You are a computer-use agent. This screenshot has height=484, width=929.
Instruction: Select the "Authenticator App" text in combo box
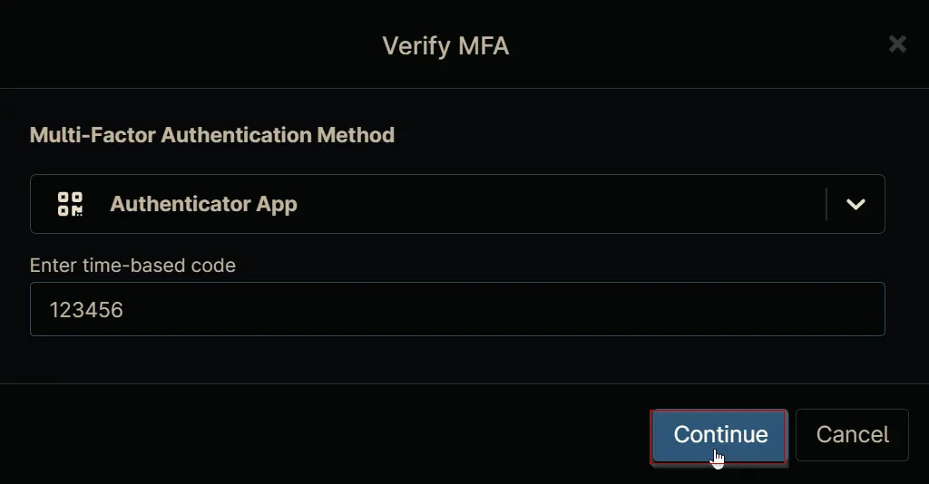[x=203, y=204]
